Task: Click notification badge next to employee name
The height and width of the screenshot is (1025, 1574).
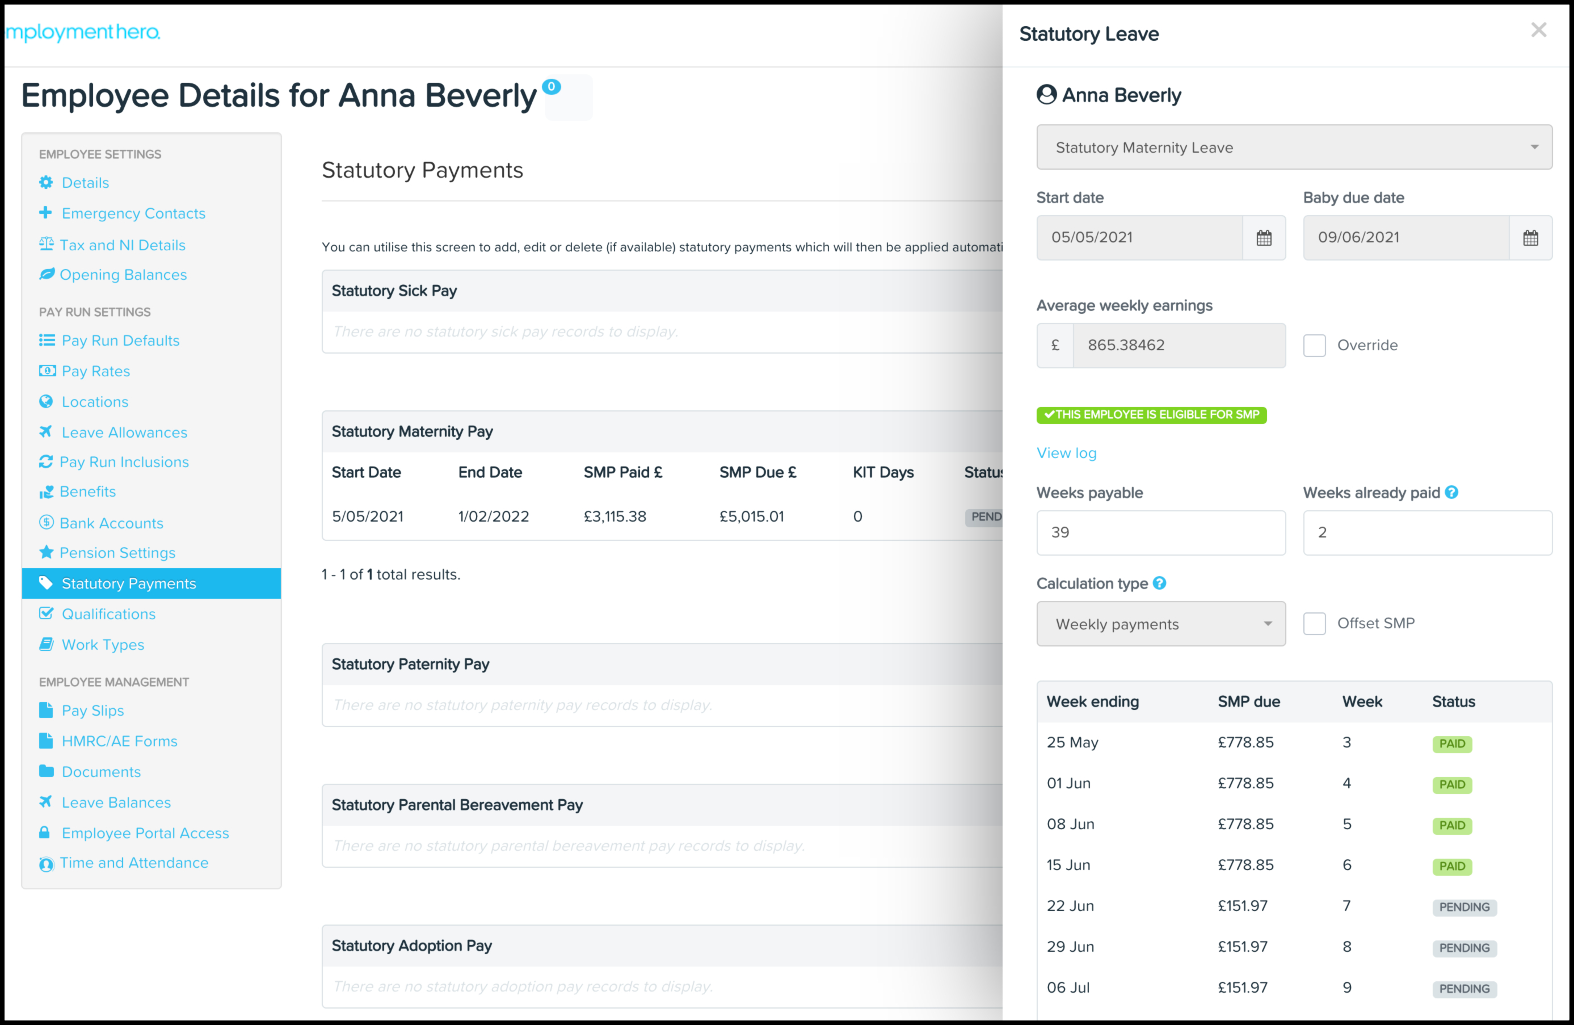Action: click(x=551, y=86)
